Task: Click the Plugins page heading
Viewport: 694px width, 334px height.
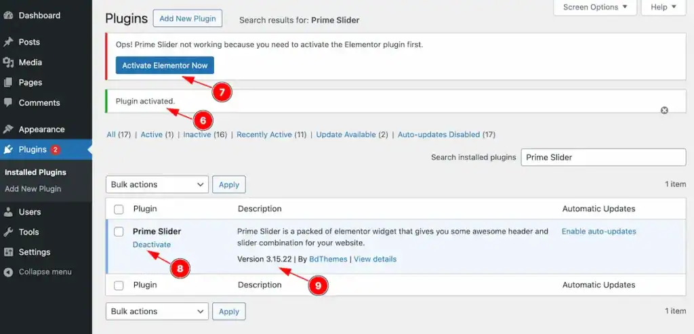Action: point(126,18)
